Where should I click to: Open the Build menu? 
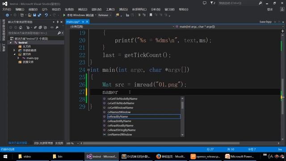69,9
